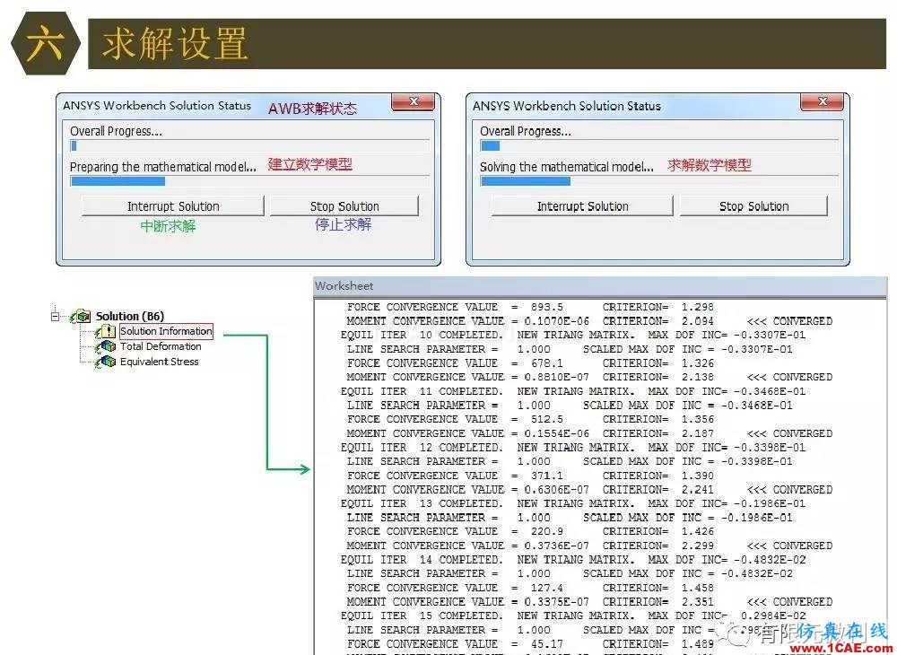Click the Overall Progress bar in the Preparing dialog
The image size is (897, 655).
(249, 146)
